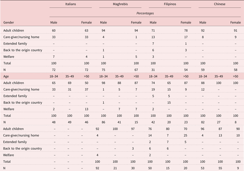Select the cell with value 96
This screenshot has width=244, height=171.
point(203,129)
